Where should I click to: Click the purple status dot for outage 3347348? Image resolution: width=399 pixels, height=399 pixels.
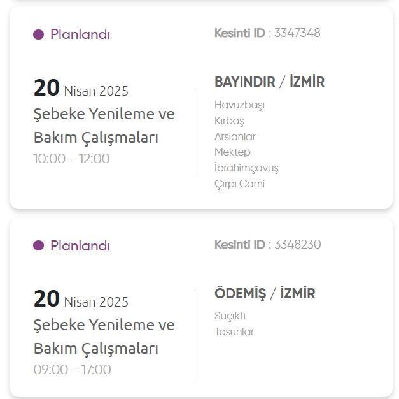click(x=38, y=34)
